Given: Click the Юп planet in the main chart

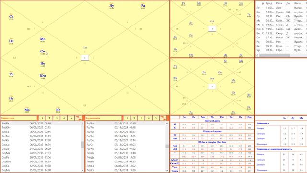Looking at the screenshot, I should pos(43,76).
